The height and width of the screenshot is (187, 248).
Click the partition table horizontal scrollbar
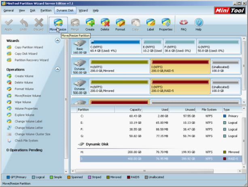pyautogui.click(x=144, y=171)
